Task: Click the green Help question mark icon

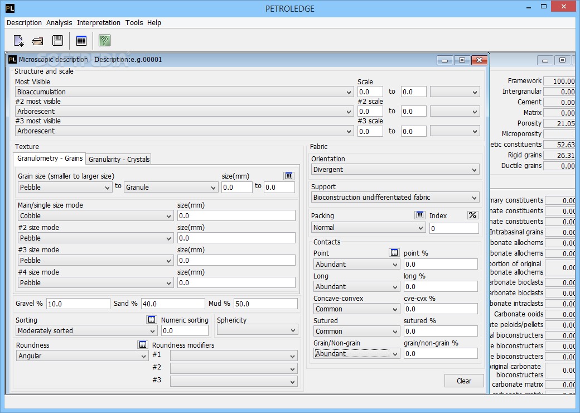Action: (x=105, y=40)
